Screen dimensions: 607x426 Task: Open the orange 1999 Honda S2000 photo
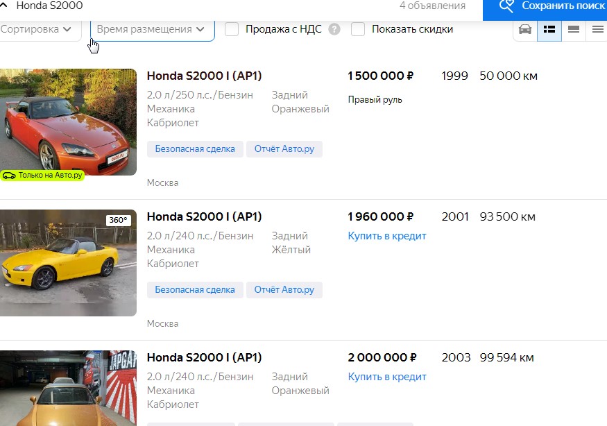(x=68, y=122)
